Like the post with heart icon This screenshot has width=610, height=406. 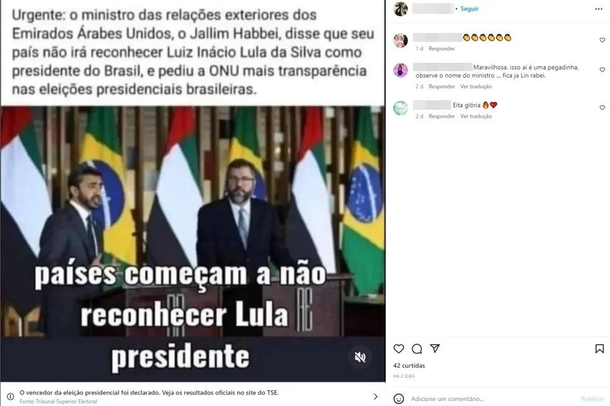(x=398, y=348)
